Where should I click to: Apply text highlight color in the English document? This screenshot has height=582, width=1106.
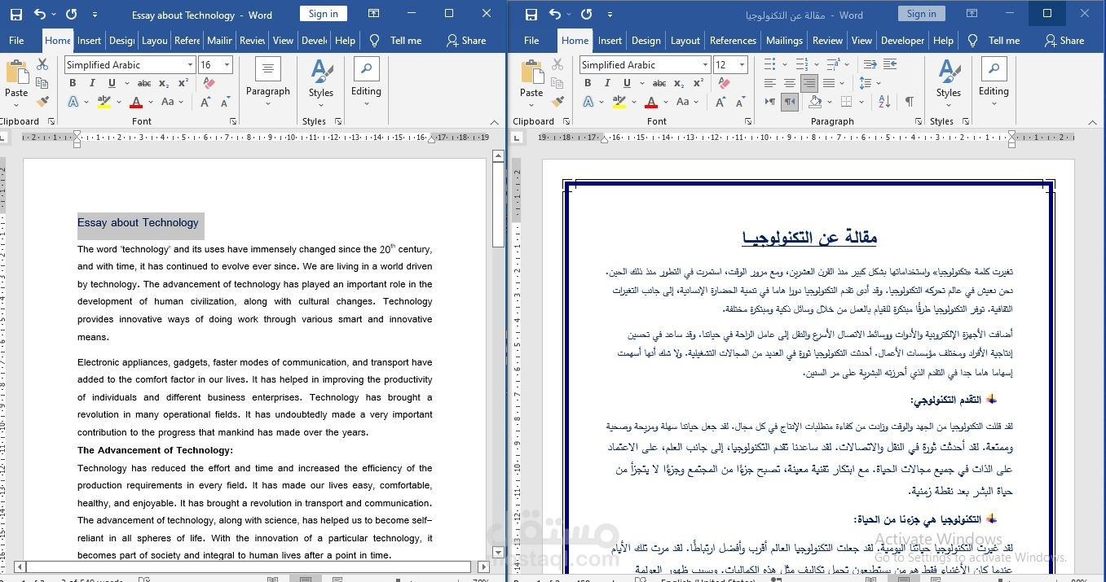(x=106, y=101)
